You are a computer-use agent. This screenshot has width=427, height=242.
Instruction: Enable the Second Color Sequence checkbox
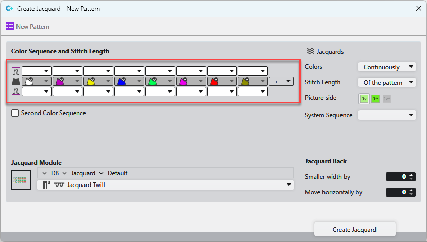(15, 113)
